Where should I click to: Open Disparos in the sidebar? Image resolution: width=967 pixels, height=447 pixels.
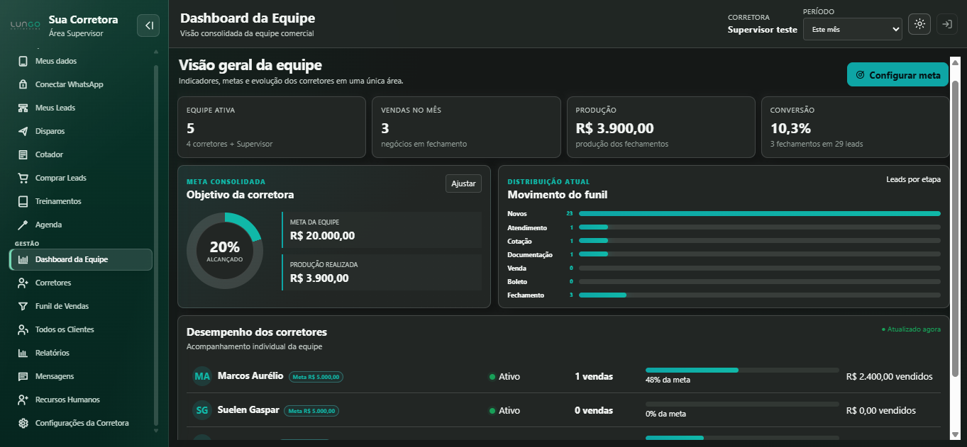tap(81, 131)
